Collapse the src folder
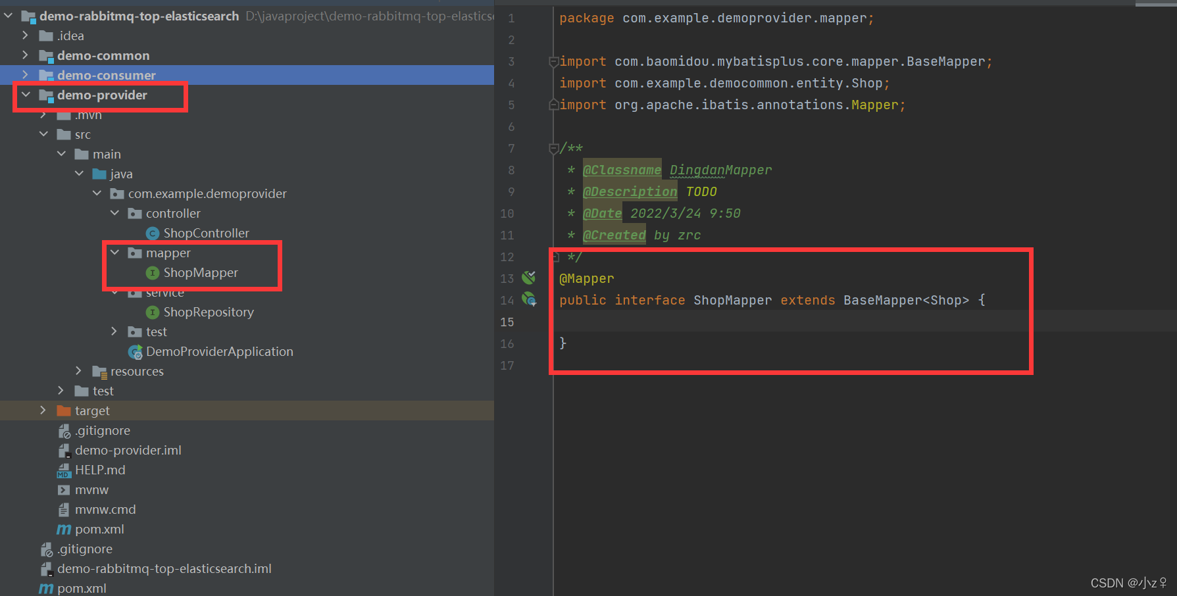The image size is (1177, 596). click(43, 134)
